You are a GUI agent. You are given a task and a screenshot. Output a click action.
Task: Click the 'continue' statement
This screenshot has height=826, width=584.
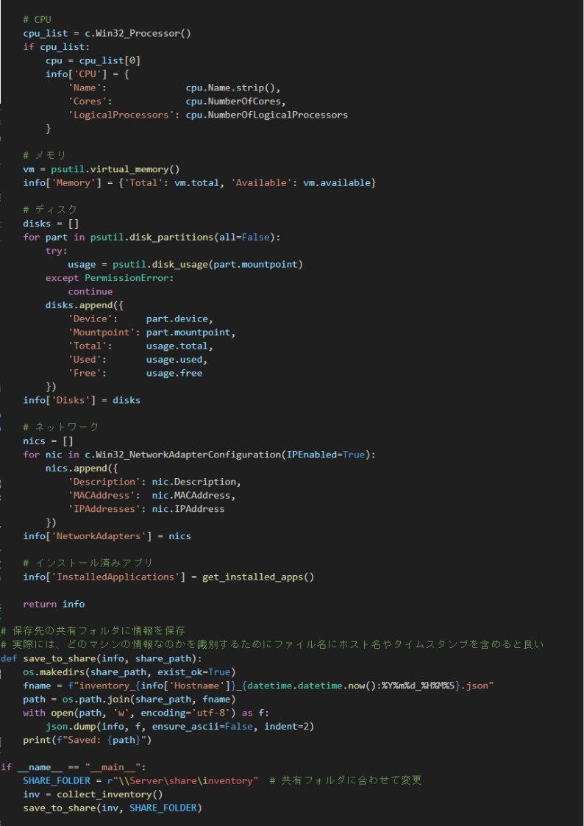tap(90, 291)
